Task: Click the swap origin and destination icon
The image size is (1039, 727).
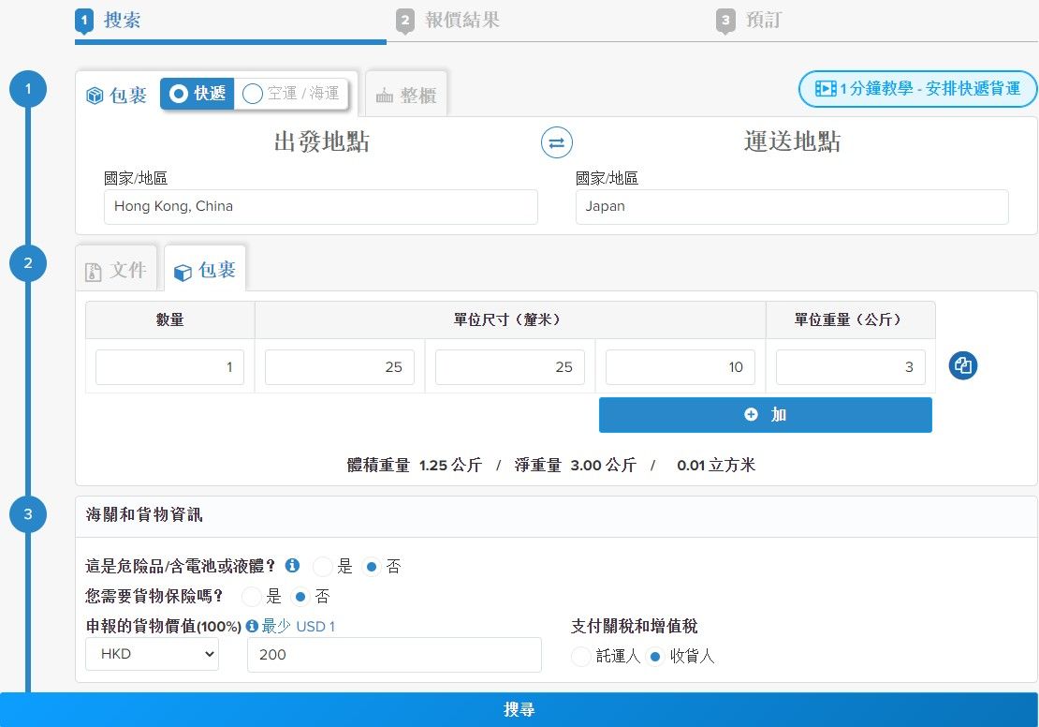Action: point(557,142)
